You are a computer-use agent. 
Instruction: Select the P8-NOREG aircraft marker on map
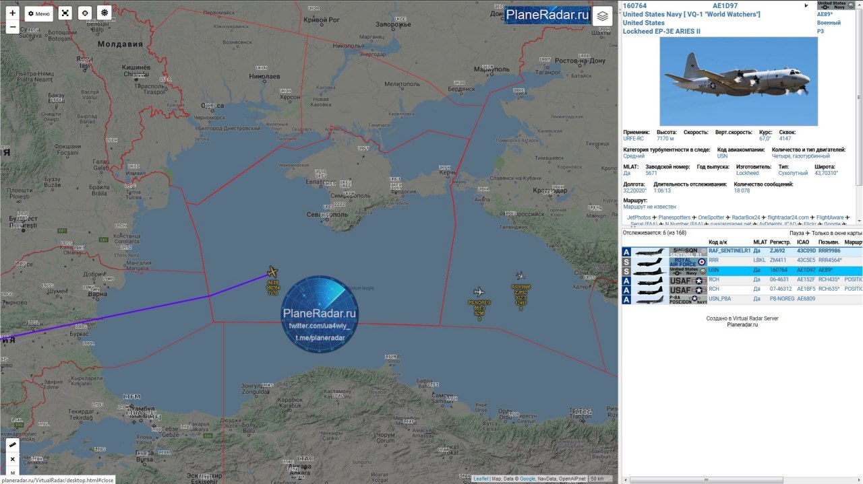coord(479,291)
